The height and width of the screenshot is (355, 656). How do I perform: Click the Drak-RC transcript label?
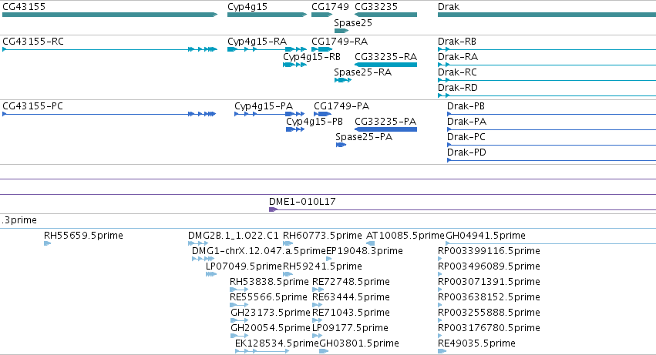click(x=457, y=72)
